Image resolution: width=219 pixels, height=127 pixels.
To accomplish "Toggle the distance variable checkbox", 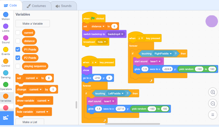I will pos(18,41).
